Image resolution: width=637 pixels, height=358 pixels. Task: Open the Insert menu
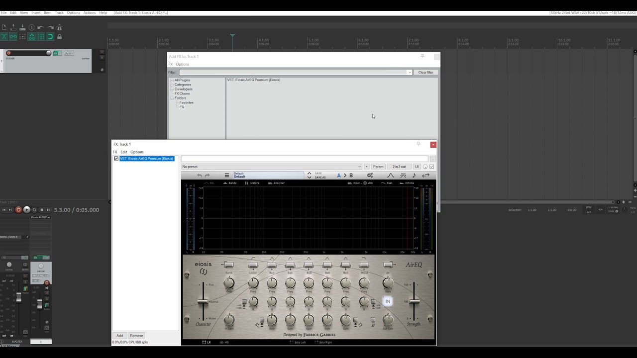coord(36,12)
